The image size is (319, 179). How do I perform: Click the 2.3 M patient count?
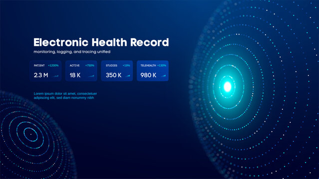(41, 75)
